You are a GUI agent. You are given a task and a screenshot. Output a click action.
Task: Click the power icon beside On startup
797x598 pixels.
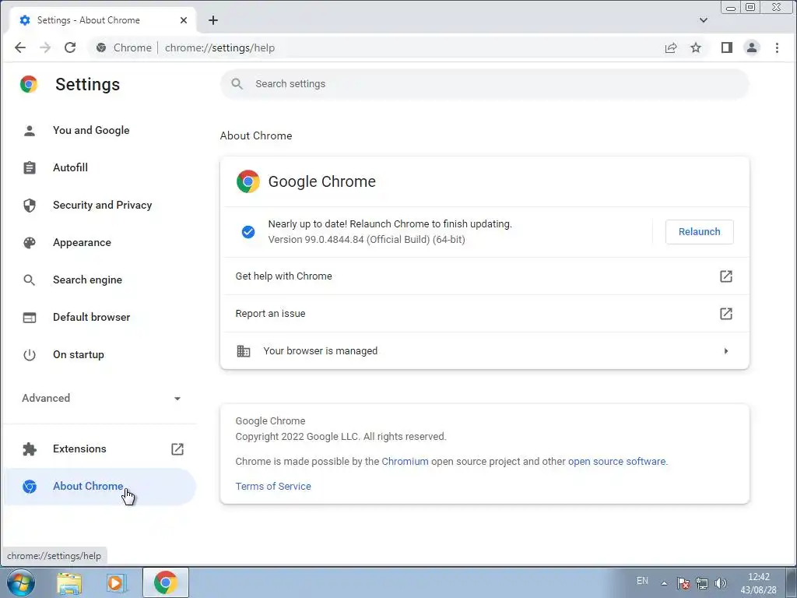[30, 355]
